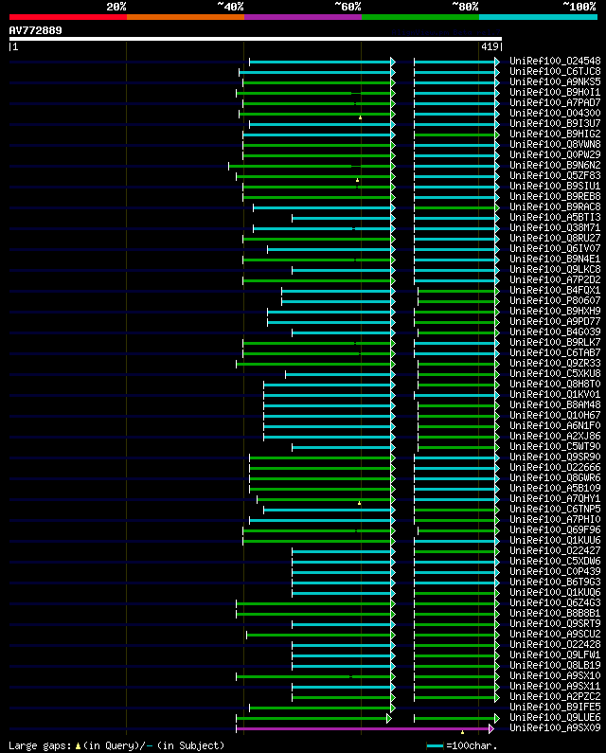Select the UniRef100_B9SIU1 label
Viewport: 606px width, 753px height.
(555, 187)
